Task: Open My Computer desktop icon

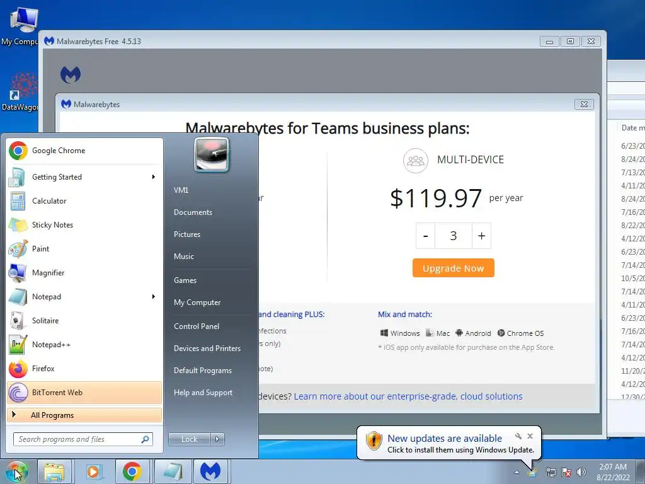Action: point(22,25)
